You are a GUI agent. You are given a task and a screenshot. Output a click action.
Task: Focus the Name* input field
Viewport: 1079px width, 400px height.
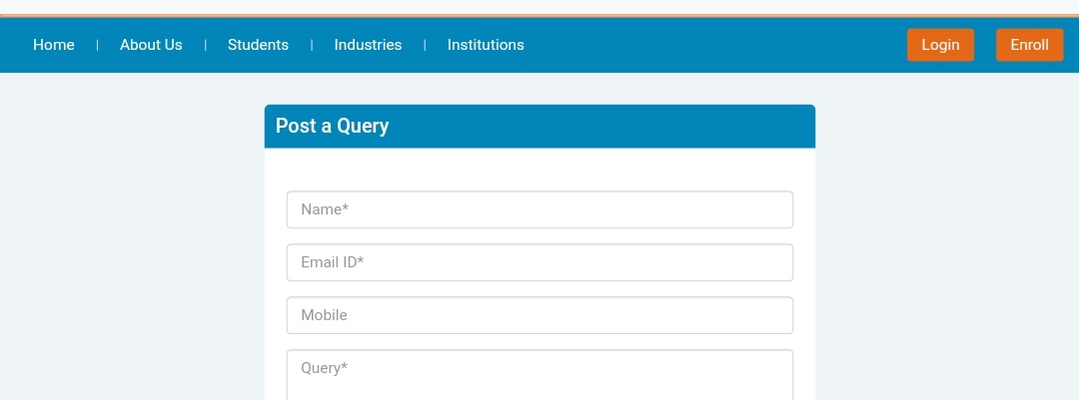tap(539, 209)
